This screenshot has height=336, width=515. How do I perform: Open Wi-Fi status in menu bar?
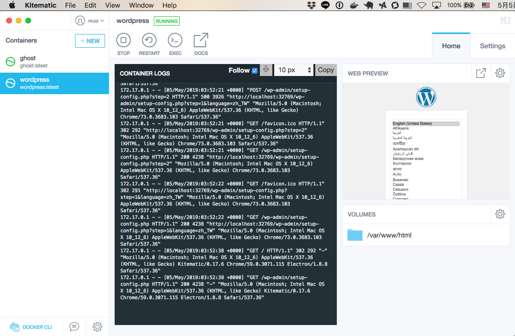click(421, 5)
